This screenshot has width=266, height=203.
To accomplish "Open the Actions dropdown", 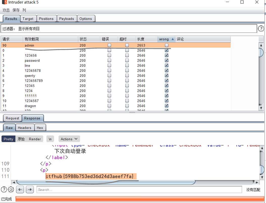I will pyautogui.click(x=69, y=139).
